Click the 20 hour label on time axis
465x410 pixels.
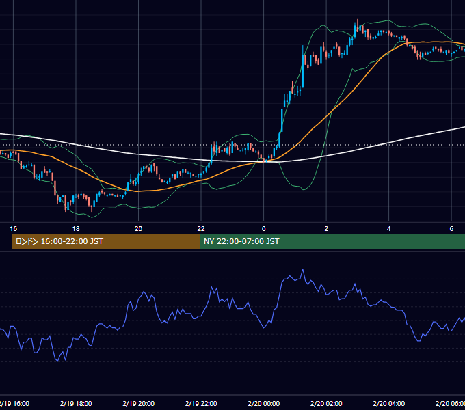(139, 229)
